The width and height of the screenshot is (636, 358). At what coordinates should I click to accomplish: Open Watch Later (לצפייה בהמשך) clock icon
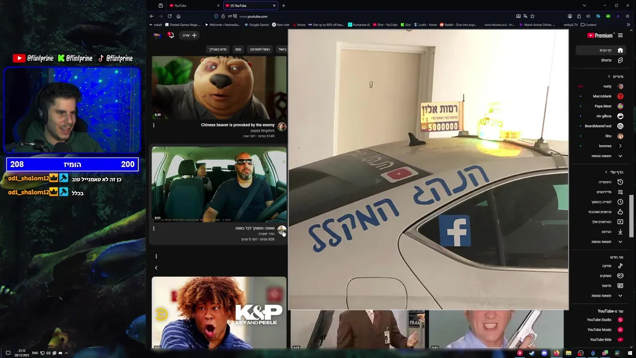tap(620, 202)
